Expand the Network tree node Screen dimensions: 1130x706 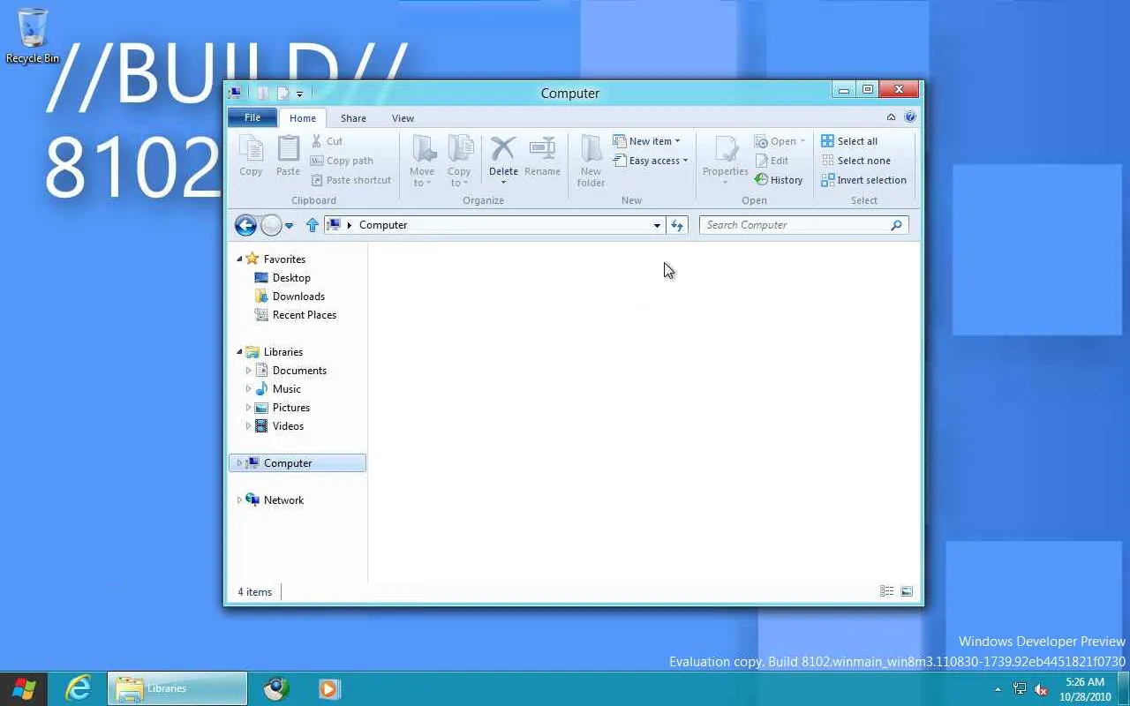tap(239, 500)
